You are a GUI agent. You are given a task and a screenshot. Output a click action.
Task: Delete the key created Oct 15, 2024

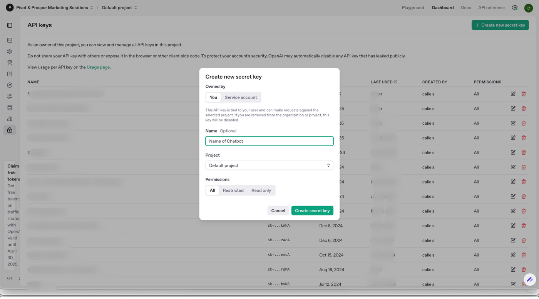click(524, 255)
